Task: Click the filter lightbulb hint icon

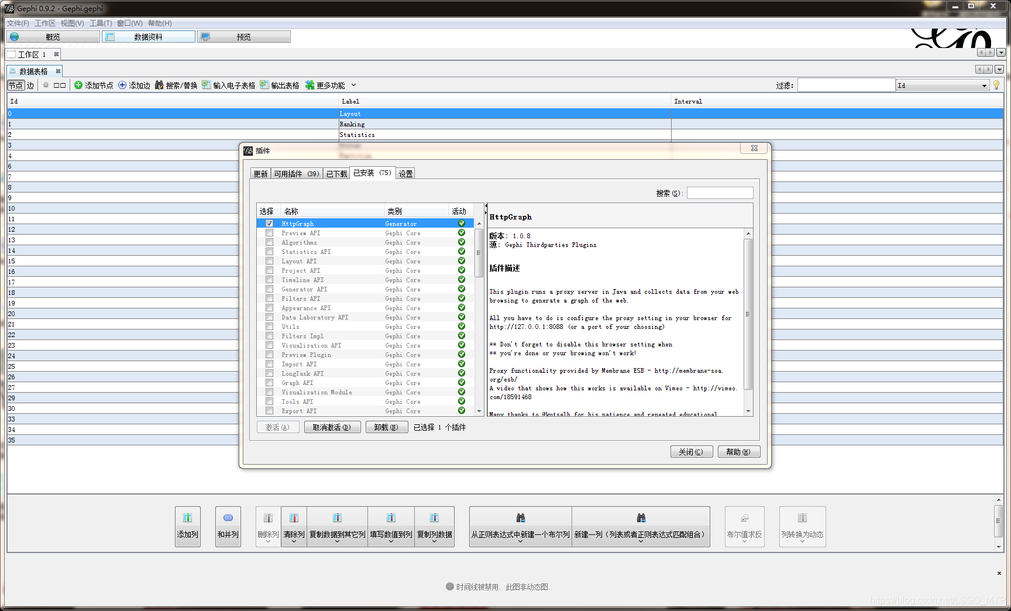Action: click(x=996, y=85)
